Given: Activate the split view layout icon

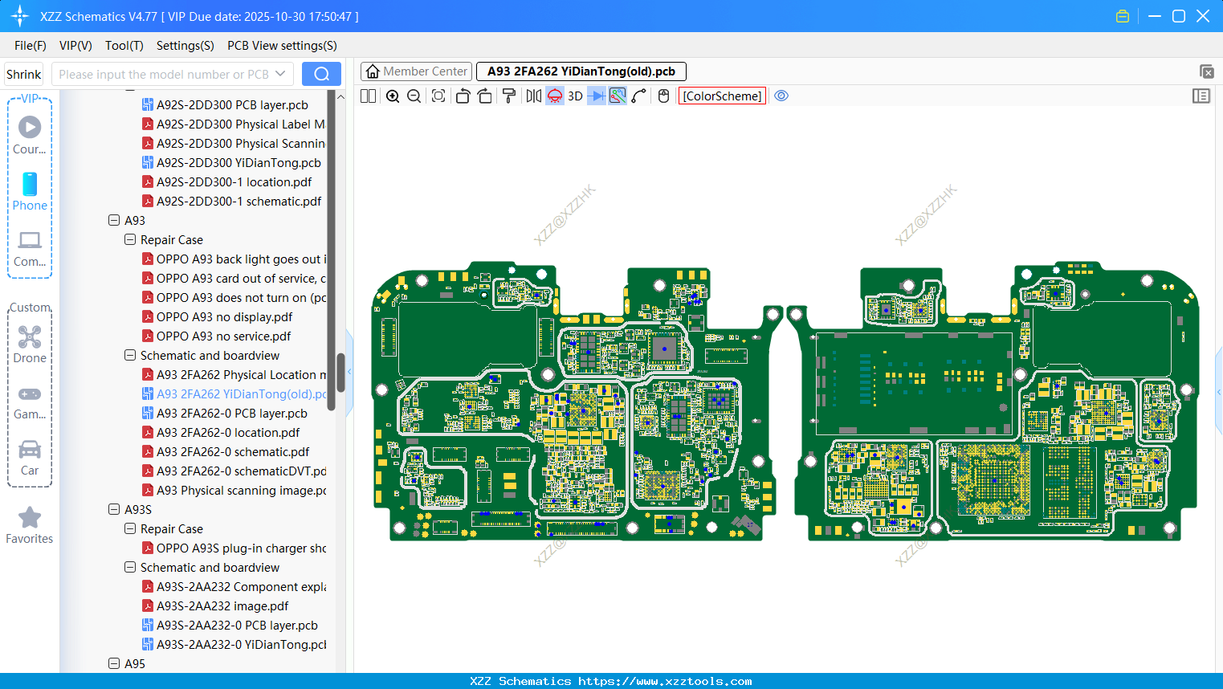Looking at the screenshot, I should [367, 96].
